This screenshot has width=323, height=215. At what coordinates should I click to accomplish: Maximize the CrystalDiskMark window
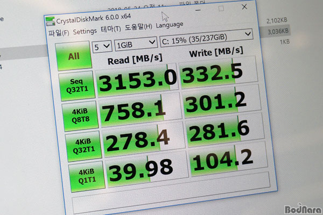pyautogui.click(x=221, y=9)
